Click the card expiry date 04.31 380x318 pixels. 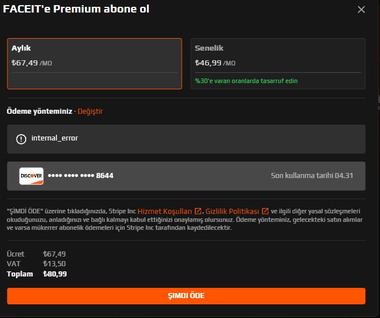pos(312,176)
